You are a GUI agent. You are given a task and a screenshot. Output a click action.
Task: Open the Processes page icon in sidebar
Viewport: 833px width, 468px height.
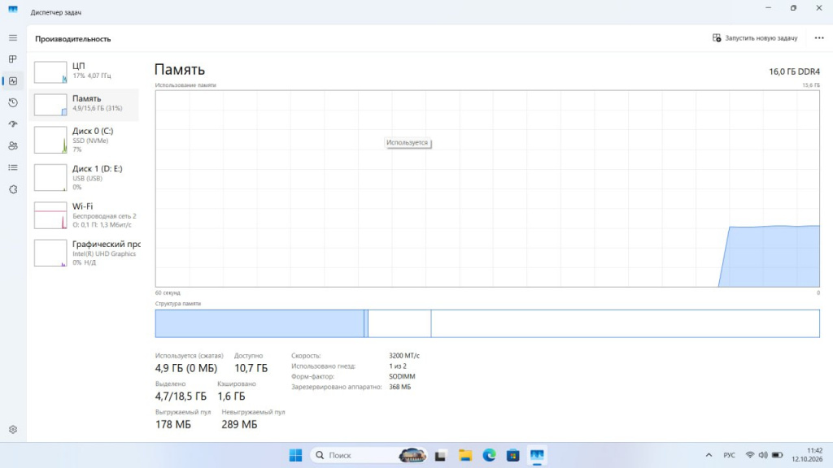pyautogui.click(x=13, y=58)
